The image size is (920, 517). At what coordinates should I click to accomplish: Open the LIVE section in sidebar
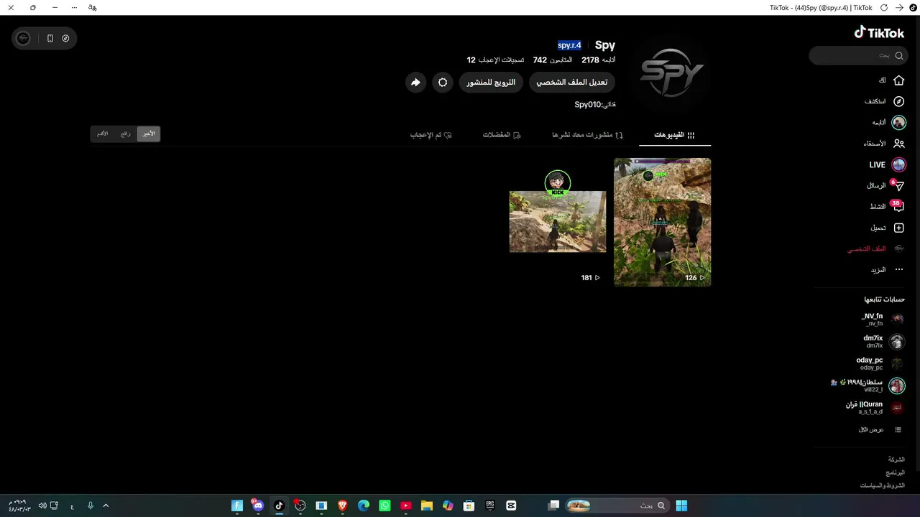pos(887,164)
